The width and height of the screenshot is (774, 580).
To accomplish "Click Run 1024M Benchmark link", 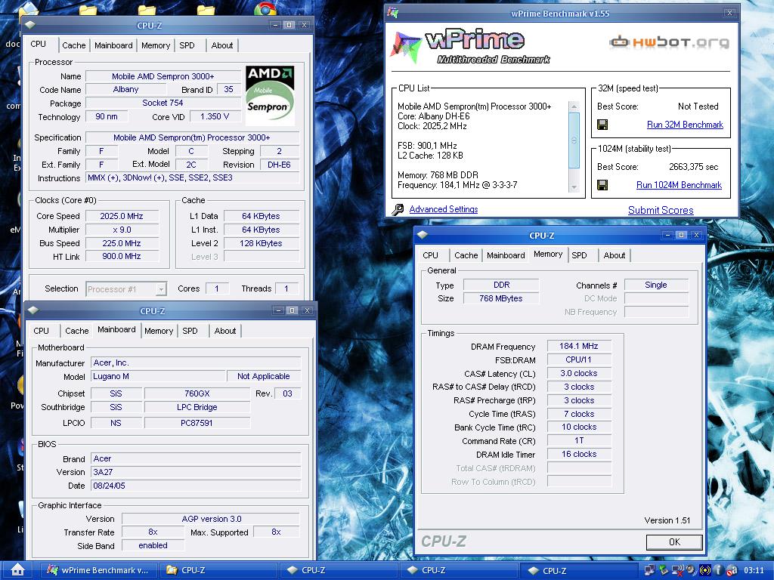I will point(679,185).
